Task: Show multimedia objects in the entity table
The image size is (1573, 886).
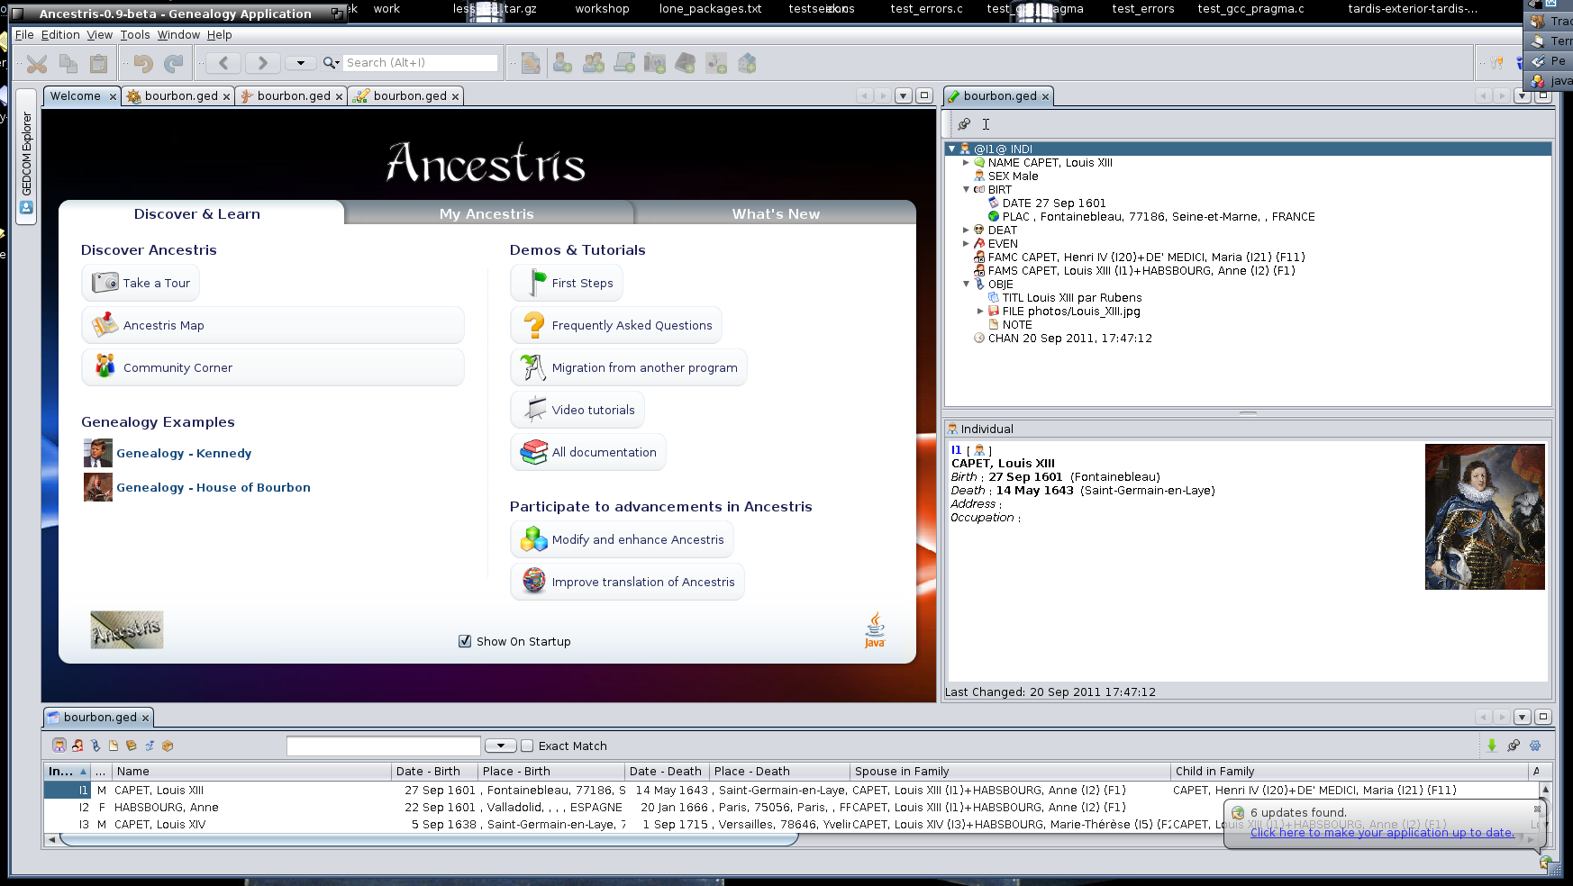Action: pos(95,746)
